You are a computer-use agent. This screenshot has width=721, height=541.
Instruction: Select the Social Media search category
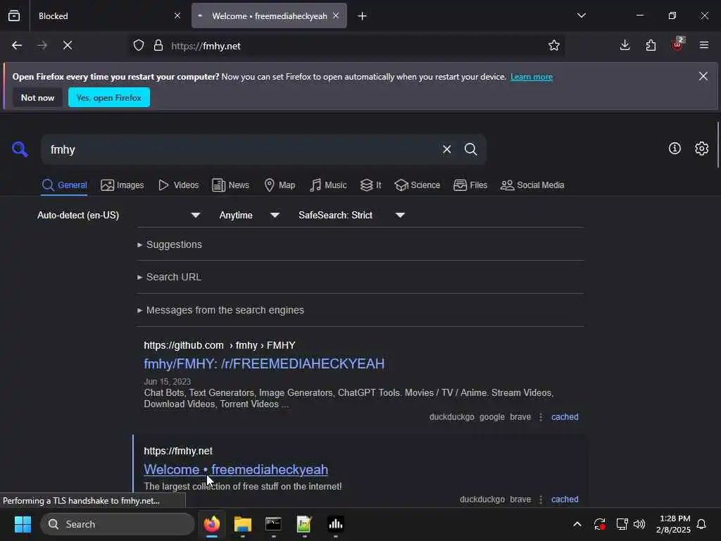click(532, 185)
